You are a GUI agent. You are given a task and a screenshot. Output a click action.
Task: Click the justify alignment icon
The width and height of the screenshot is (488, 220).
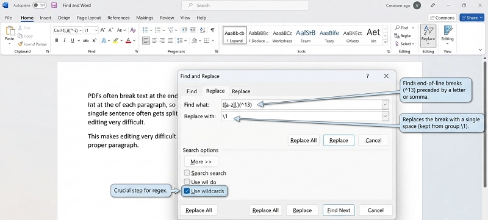[x=170, y=40]
